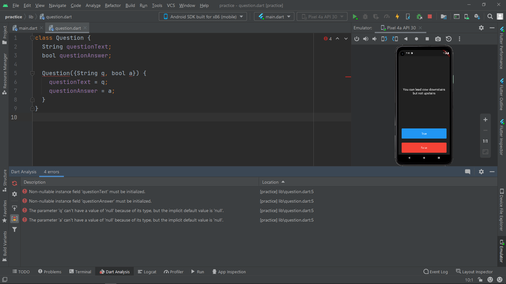This screenshot has width=506, height=284.
Task: Click emulator Back triangle in emulator toolbar
Action: 406,39
